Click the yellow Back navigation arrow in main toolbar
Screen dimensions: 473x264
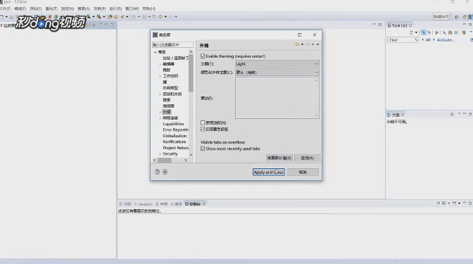(160, 17)
